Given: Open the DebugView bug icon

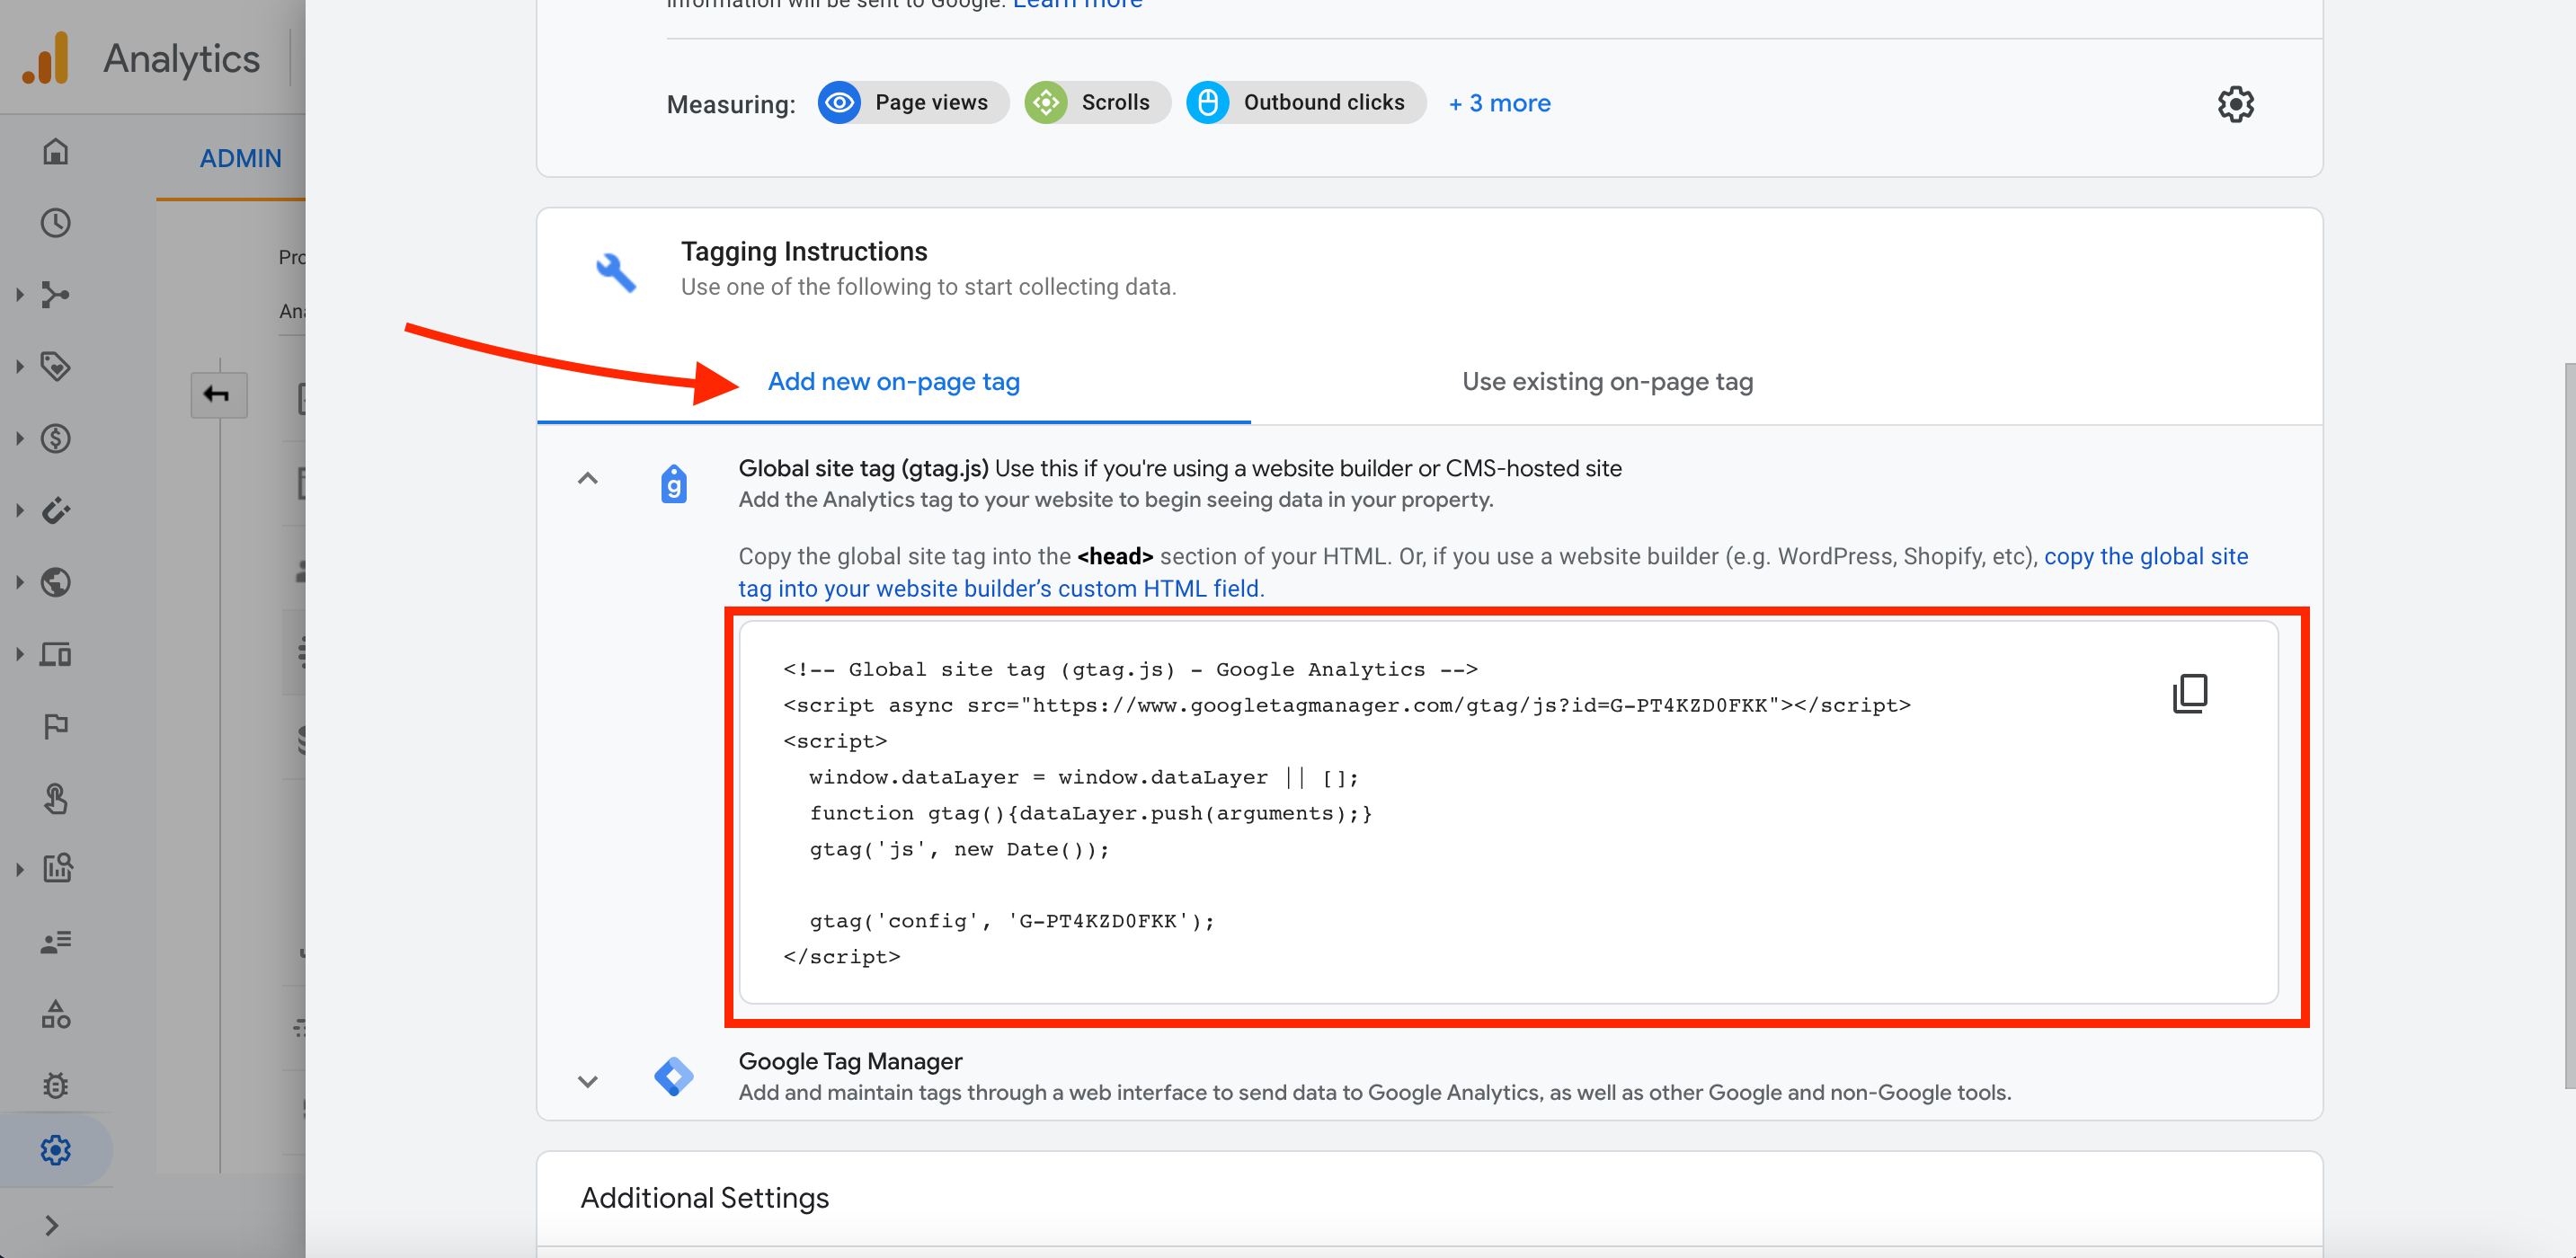Looking at the screenshot, I should (56, 1085).
